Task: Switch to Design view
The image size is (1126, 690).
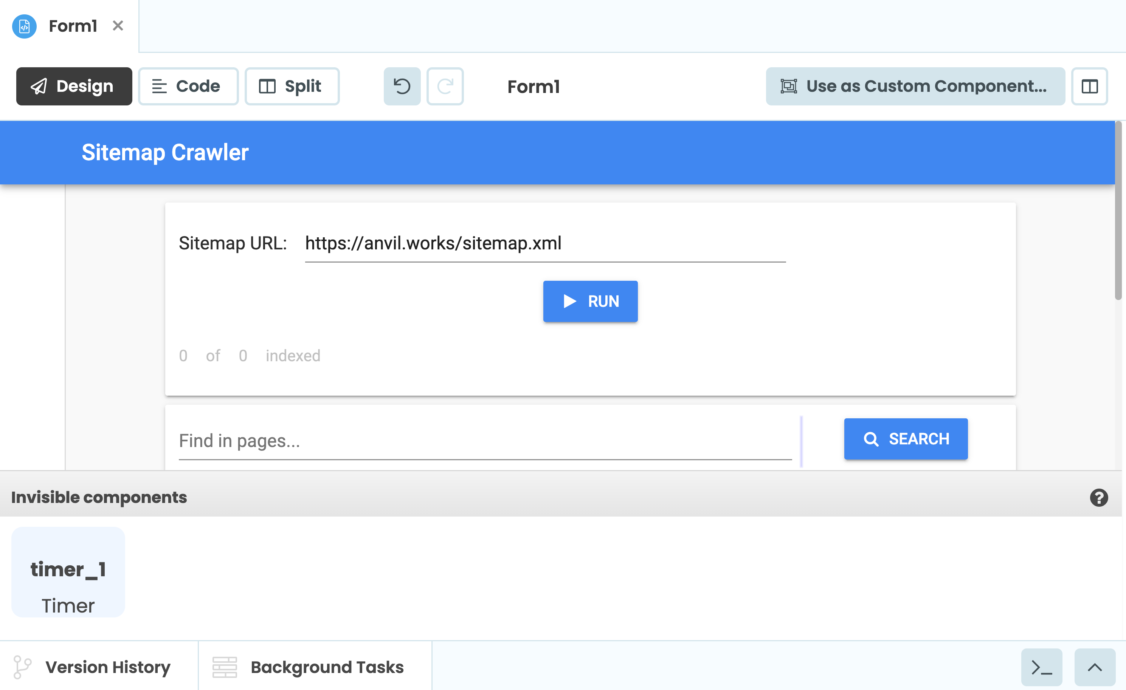Action: tap(74, 86)
